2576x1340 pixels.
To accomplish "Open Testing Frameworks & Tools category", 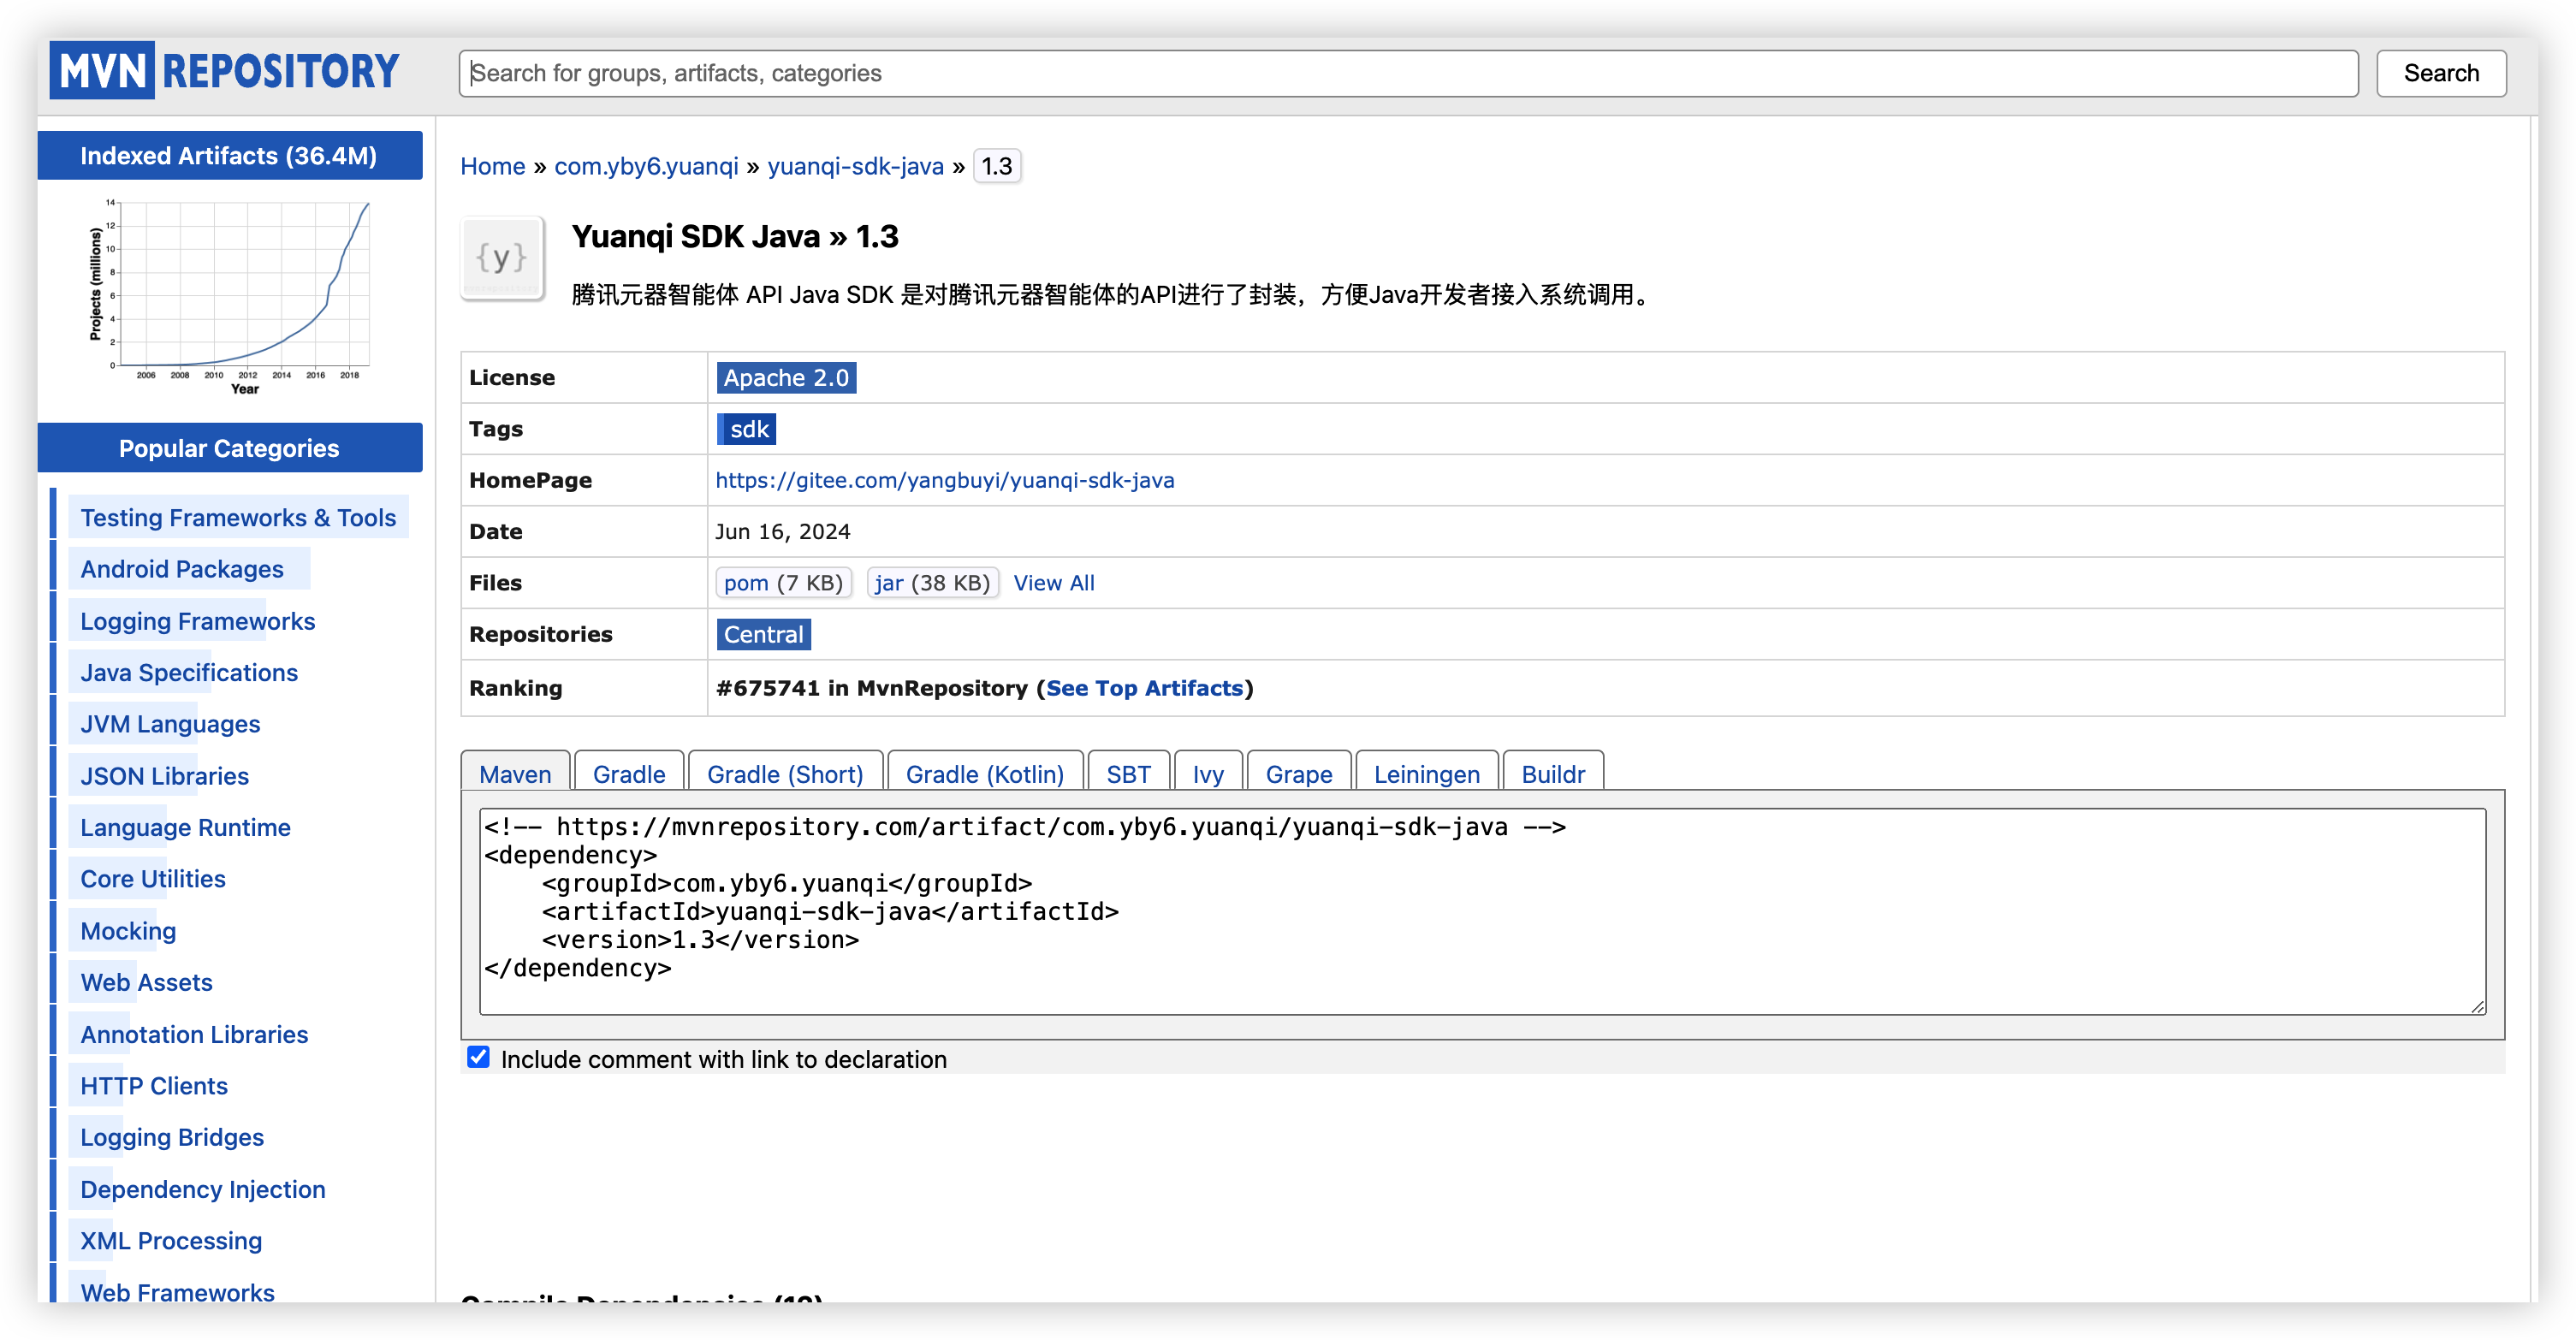I will pyautogui.click(x=238, y=517).
